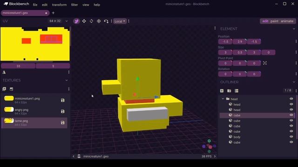Switch to animate mode

287,21
